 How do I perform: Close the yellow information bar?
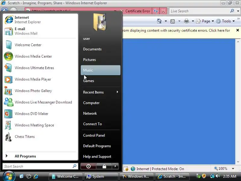238,30
